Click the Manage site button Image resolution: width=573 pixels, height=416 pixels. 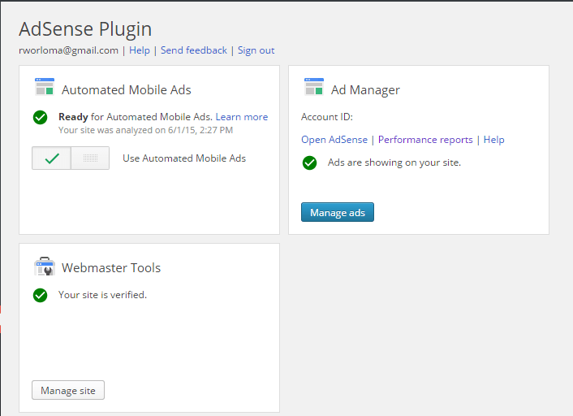click(x=68, y=390)
